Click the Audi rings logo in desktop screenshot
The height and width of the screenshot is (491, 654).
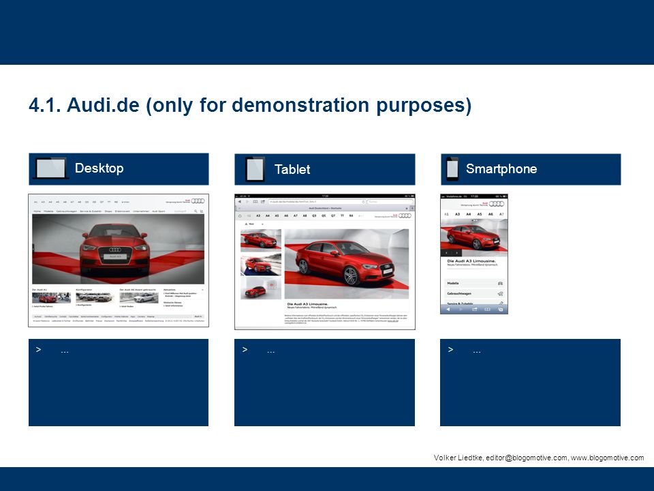(x=198, y=200)
